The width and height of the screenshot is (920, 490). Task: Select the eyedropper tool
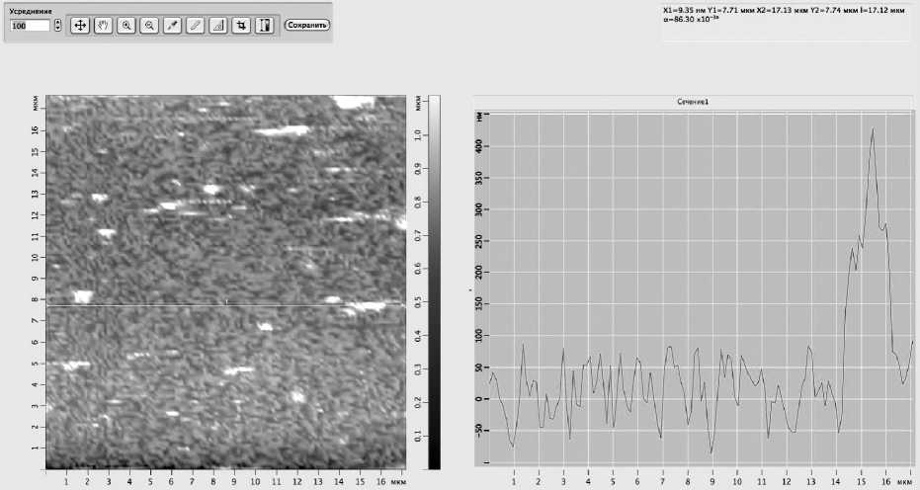tap(172, 25)
